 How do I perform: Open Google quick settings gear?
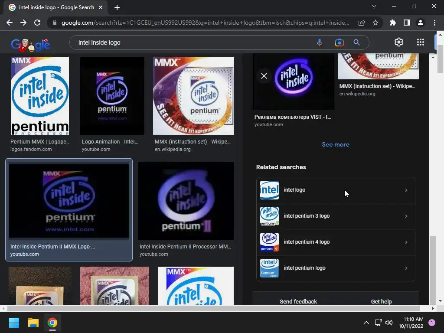(399, 42)
